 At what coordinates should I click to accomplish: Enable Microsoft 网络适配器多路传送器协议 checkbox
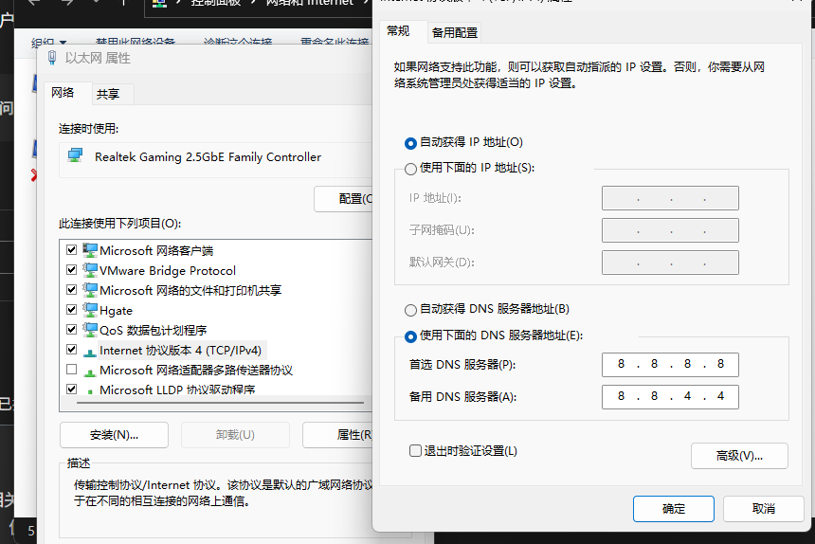72,370
